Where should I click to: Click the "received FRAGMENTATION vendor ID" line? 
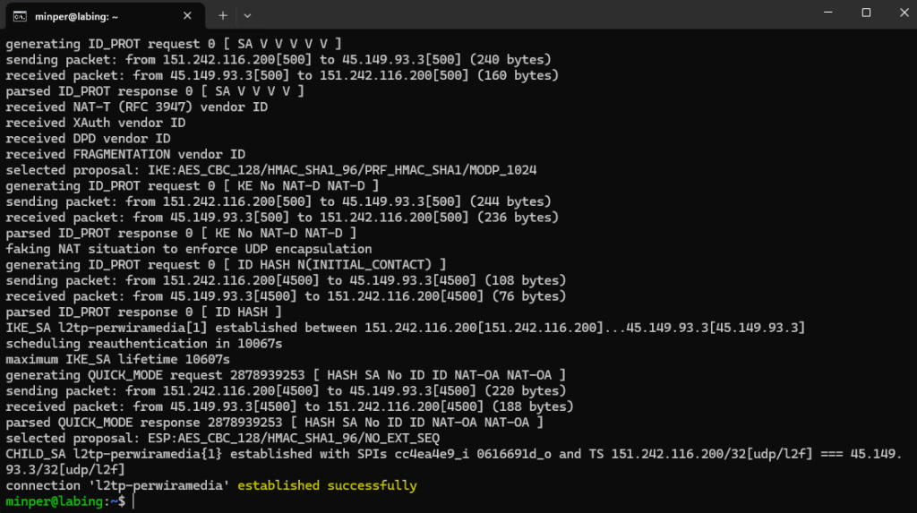pos(125,154)
